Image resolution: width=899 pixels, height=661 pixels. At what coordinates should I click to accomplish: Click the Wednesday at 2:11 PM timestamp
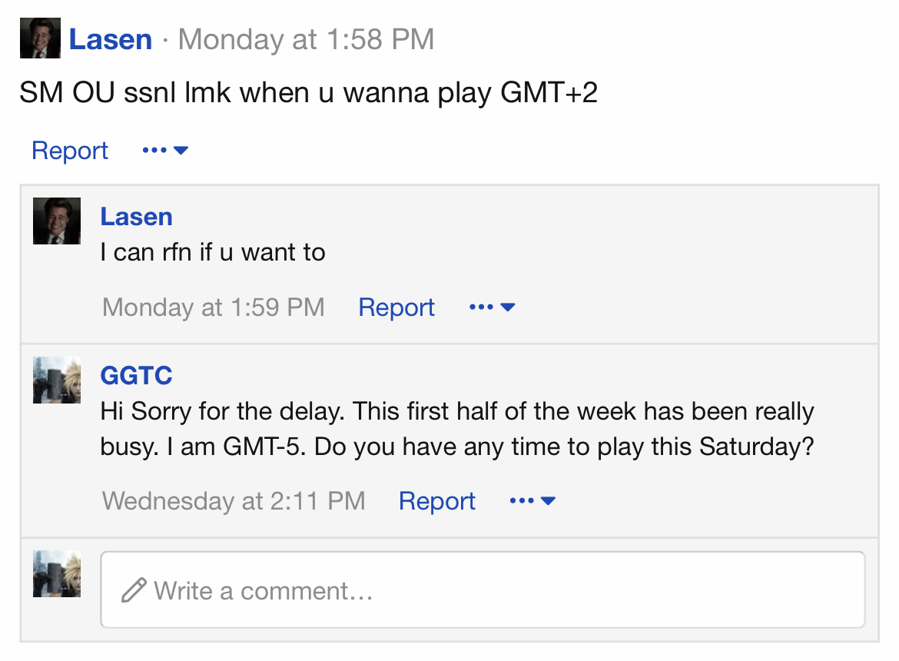point(234,501)
